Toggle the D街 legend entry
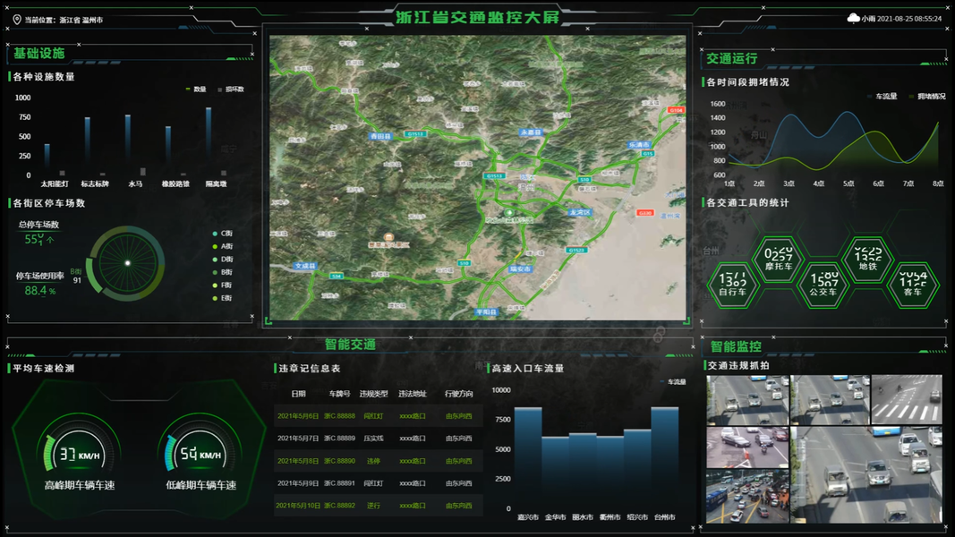The width and height of the screenshot is (955, 537). point(223,260)
